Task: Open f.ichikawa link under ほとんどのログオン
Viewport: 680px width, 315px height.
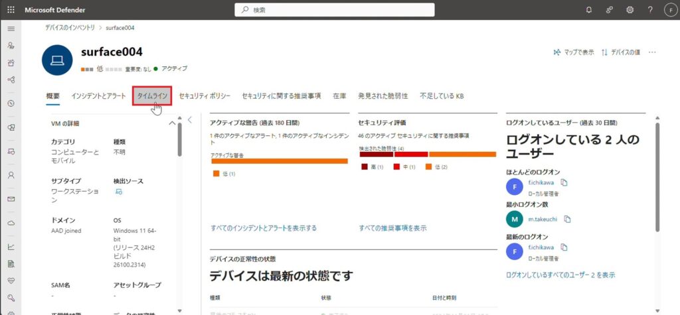Action: coord(541,182)
